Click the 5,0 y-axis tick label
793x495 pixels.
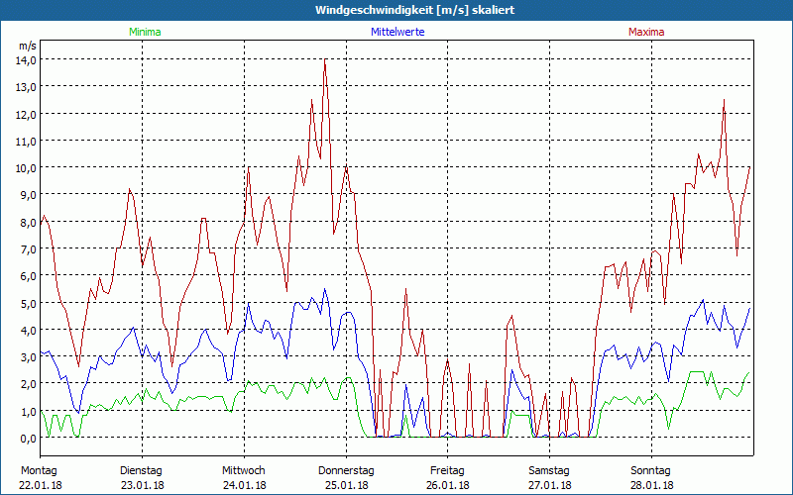(x=26, y=303)
